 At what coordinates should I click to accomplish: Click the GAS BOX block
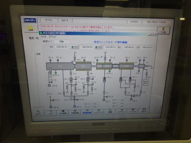coord(146,82)
